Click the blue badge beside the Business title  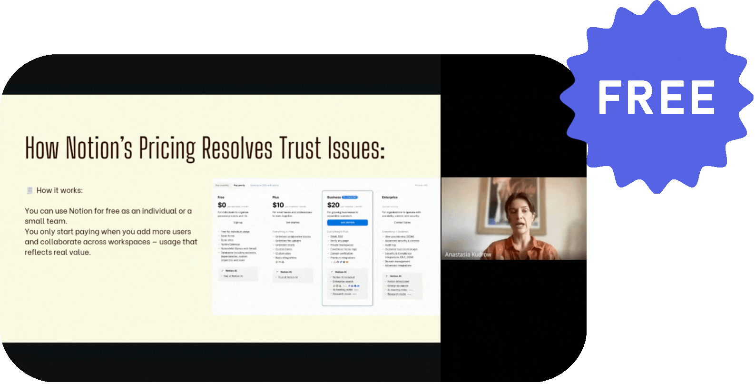pos(350,197)
